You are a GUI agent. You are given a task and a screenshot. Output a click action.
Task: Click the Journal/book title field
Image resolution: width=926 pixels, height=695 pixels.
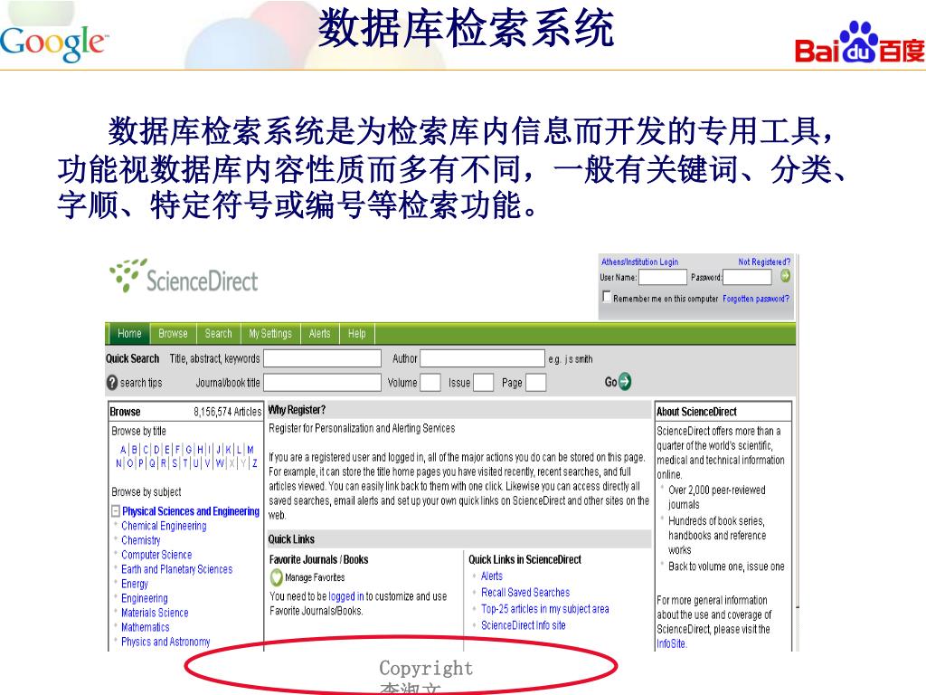pyautogui.click(x=323, y=383)
